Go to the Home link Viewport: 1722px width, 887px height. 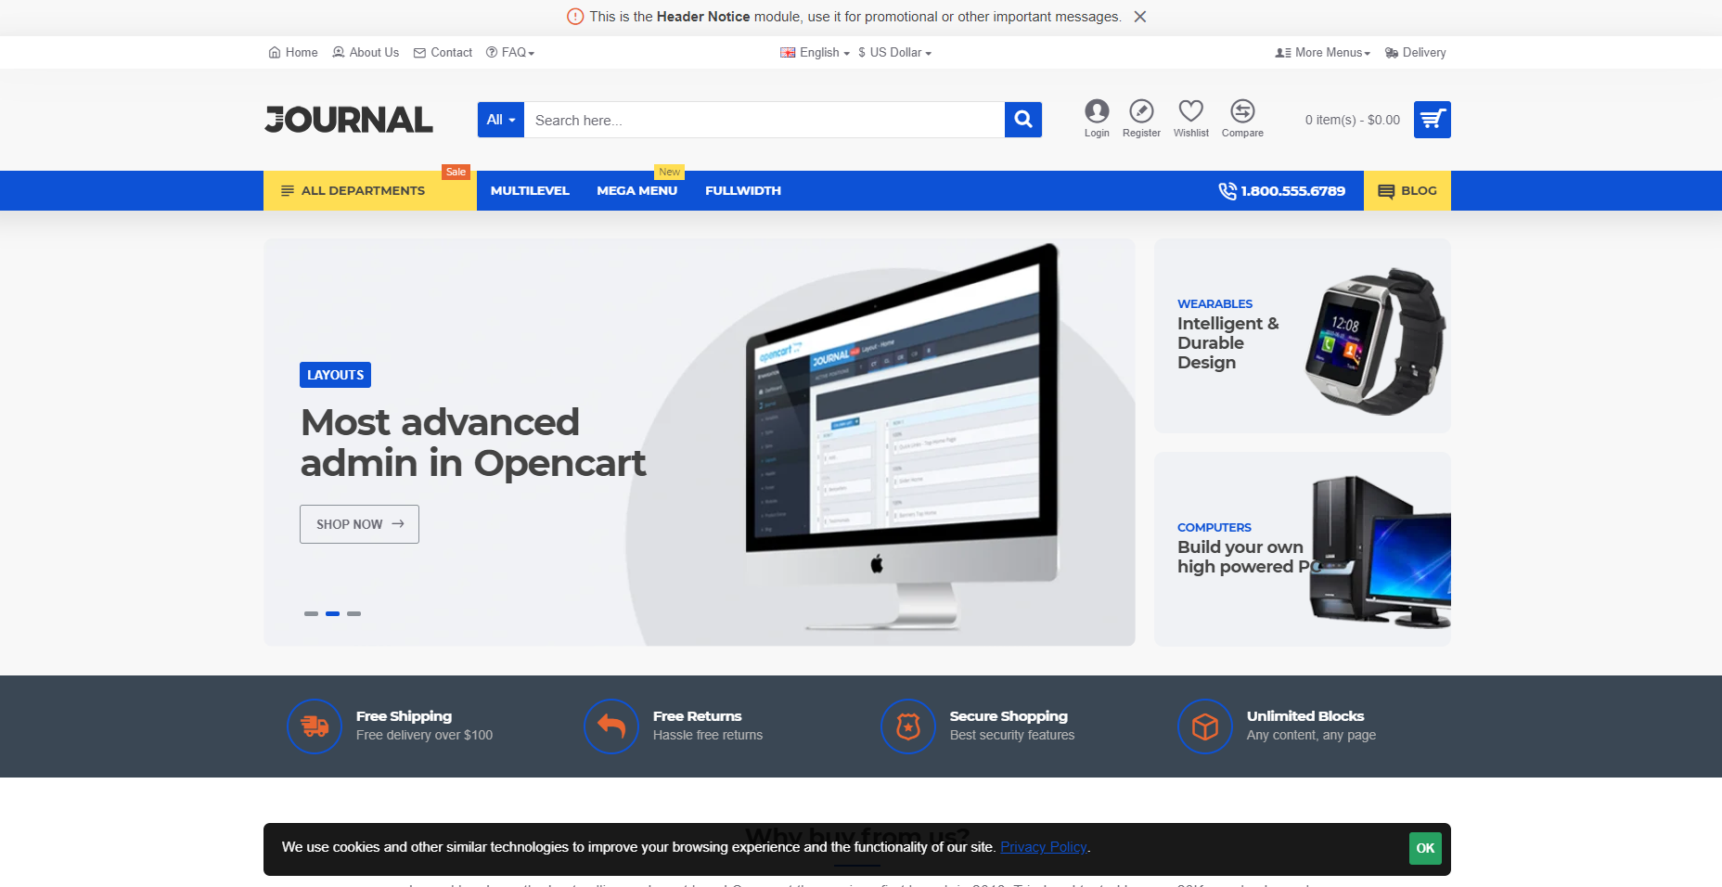(293, 53)
